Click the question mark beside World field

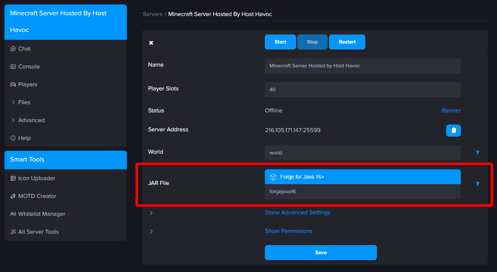(x=477, y=153)
